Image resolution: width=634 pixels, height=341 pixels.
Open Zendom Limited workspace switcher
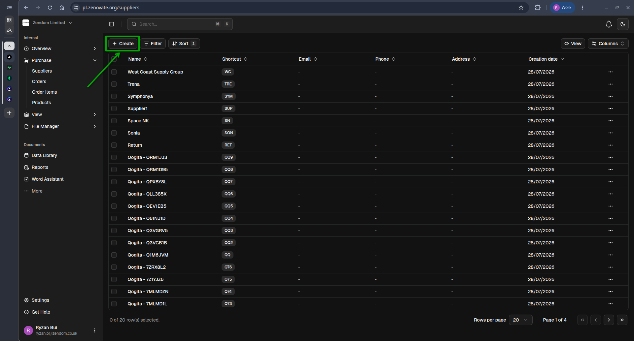point(48,23)
